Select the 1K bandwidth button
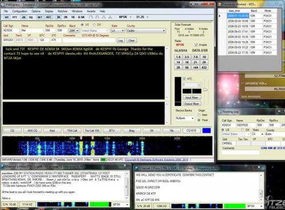 (73, 17)
